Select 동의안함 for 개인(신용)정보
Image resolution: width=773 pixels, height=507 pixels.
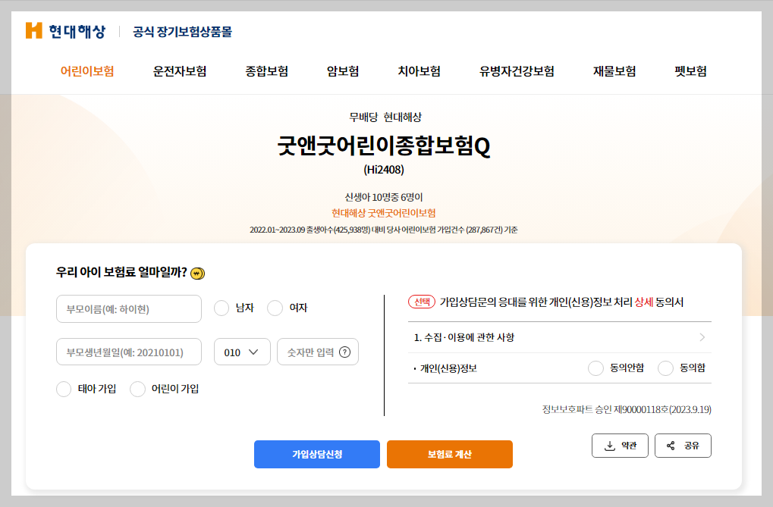(x=595, y=368)
